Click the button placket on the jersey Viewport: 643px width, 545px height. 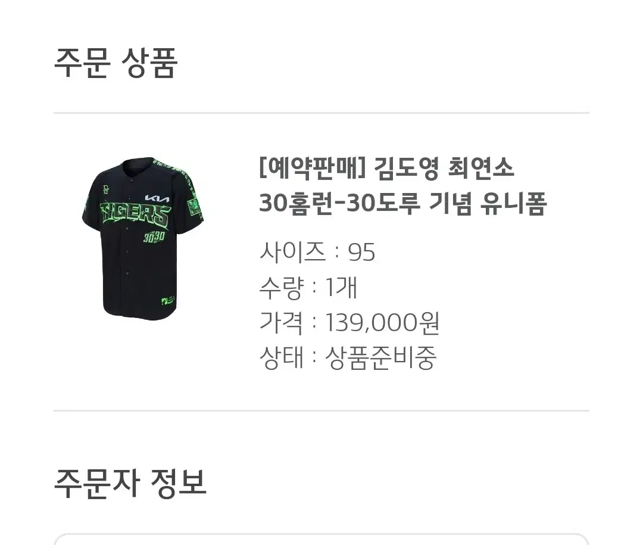click(x=127, y=238)
